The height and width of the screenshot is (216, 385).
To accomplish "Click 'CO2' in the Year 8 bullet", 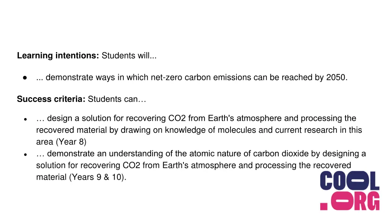I will click(x=177, y=118).
